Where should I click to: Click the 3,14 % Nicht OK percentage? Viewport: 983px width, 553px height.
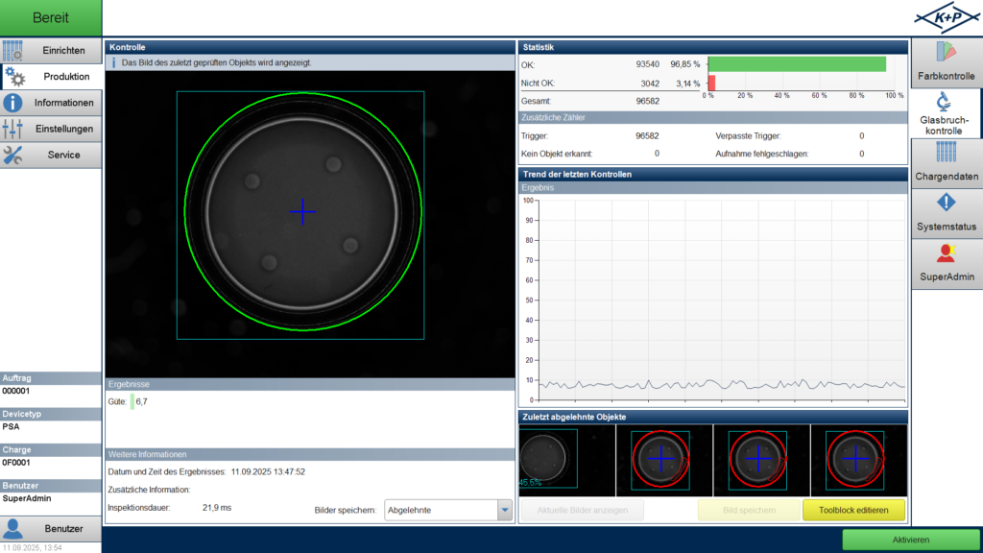687,84
